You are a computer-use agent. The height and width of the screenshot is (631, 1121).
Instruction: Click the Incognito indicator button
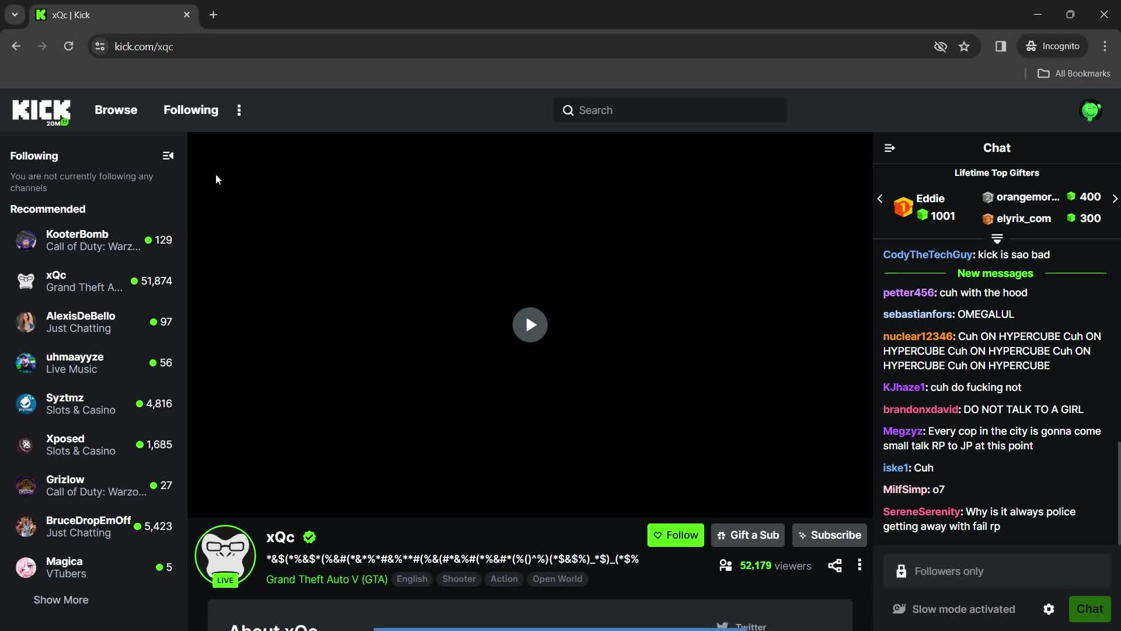tap(1053, 46)
